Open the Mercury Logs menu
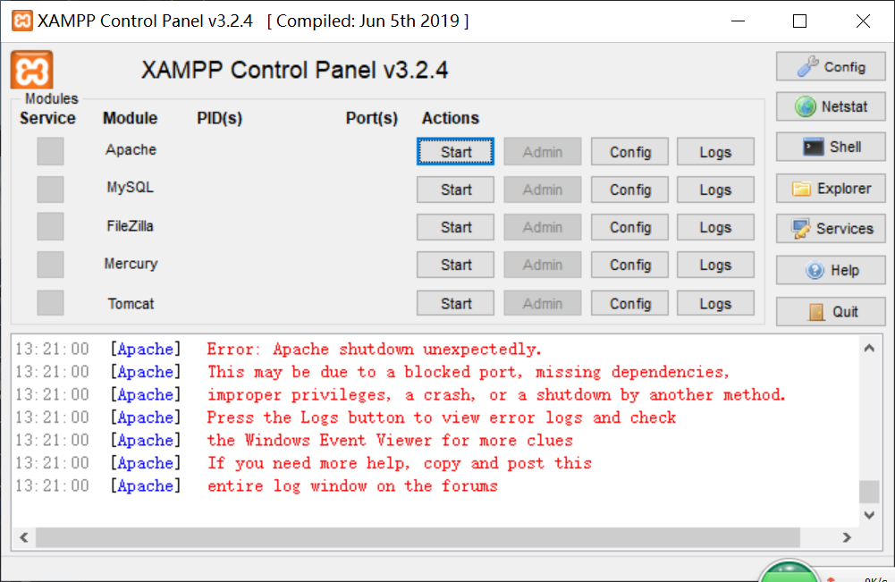 click(716, 265)
